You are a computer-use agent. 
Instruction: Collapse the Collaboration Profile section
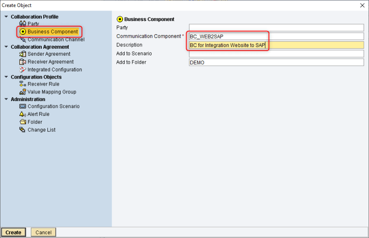click(x=6, y=17)
